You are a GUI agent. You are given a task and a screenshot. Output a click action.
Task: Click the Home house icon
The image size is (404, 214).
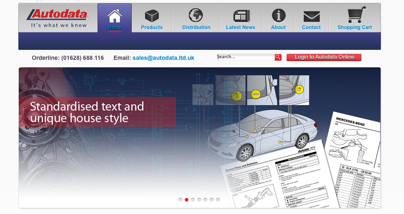[x=115, y=16]
